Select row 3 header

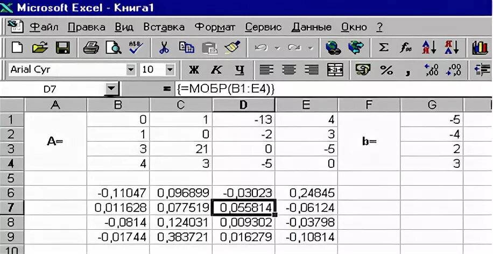pyautogui.click(x=11, y=149)
